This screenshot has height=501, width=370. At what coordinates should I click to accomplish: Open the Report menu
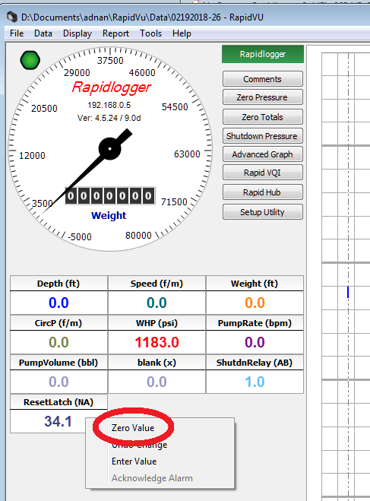point(115,33)
